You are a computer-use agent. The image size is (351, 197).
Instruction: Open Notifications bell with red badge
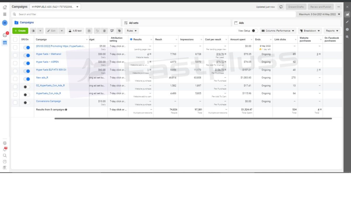[5, 149]
